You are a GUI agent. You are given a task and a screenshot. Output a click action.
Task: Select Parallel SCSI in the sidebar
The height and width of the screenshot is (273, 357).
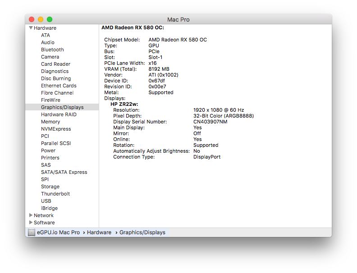point(56,143)
